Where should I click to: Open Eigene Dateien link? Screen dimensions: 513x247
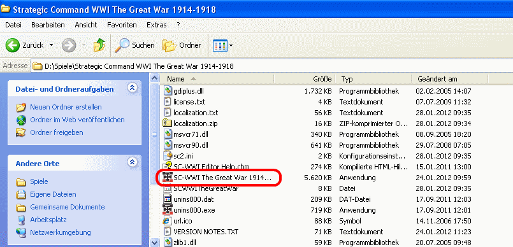(x=53, y=194)
